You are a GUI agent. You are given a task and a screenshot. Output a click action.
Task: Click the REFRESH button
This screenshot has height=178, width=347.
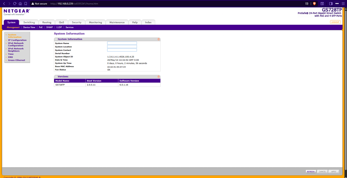(311, 172)
